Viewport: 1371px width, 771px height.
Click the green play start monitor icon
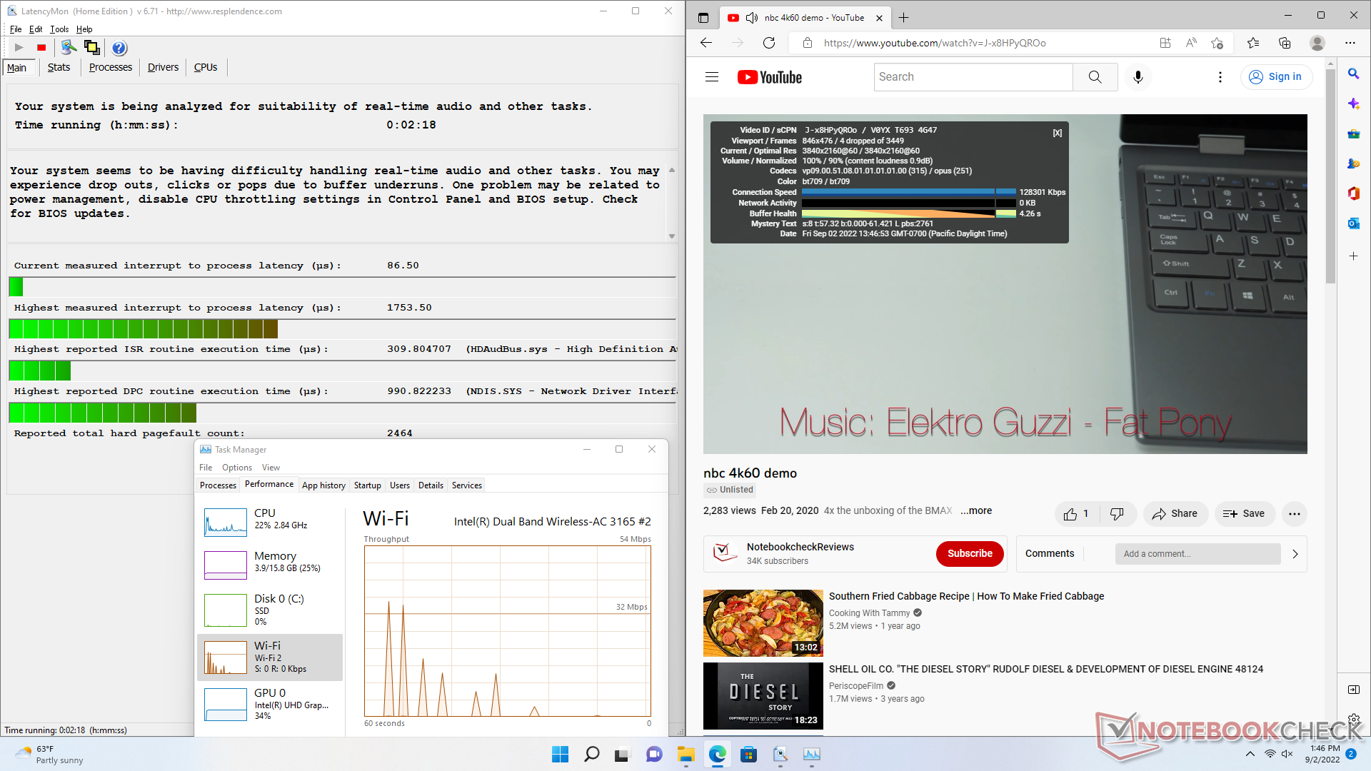19,48
